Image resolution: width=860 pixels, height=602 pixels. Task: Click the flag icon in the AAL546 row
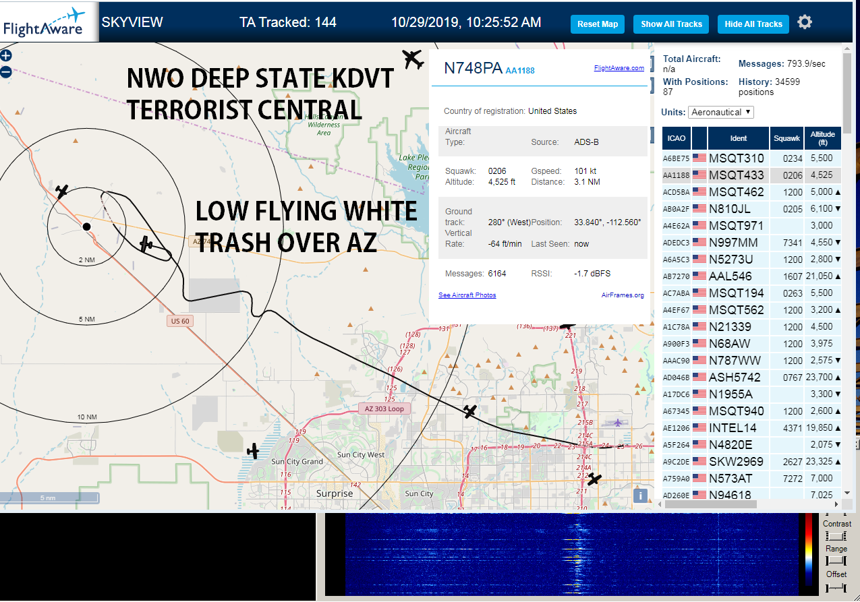(699, 276)
